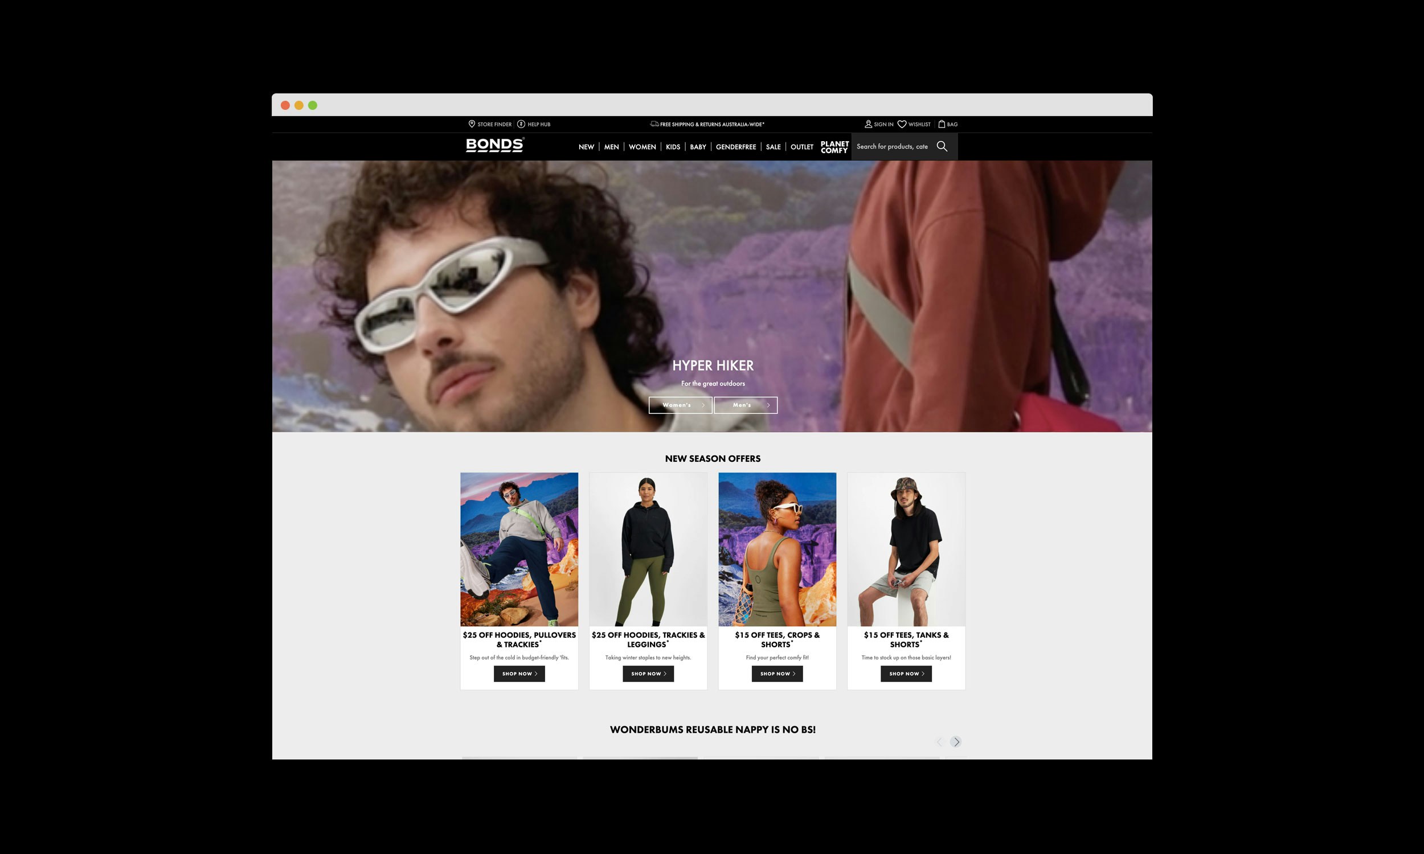Go to next Wonderbums carousel slide
Image resolution: width=1424 pixels, height=854 pixels.
pos(955,742)
